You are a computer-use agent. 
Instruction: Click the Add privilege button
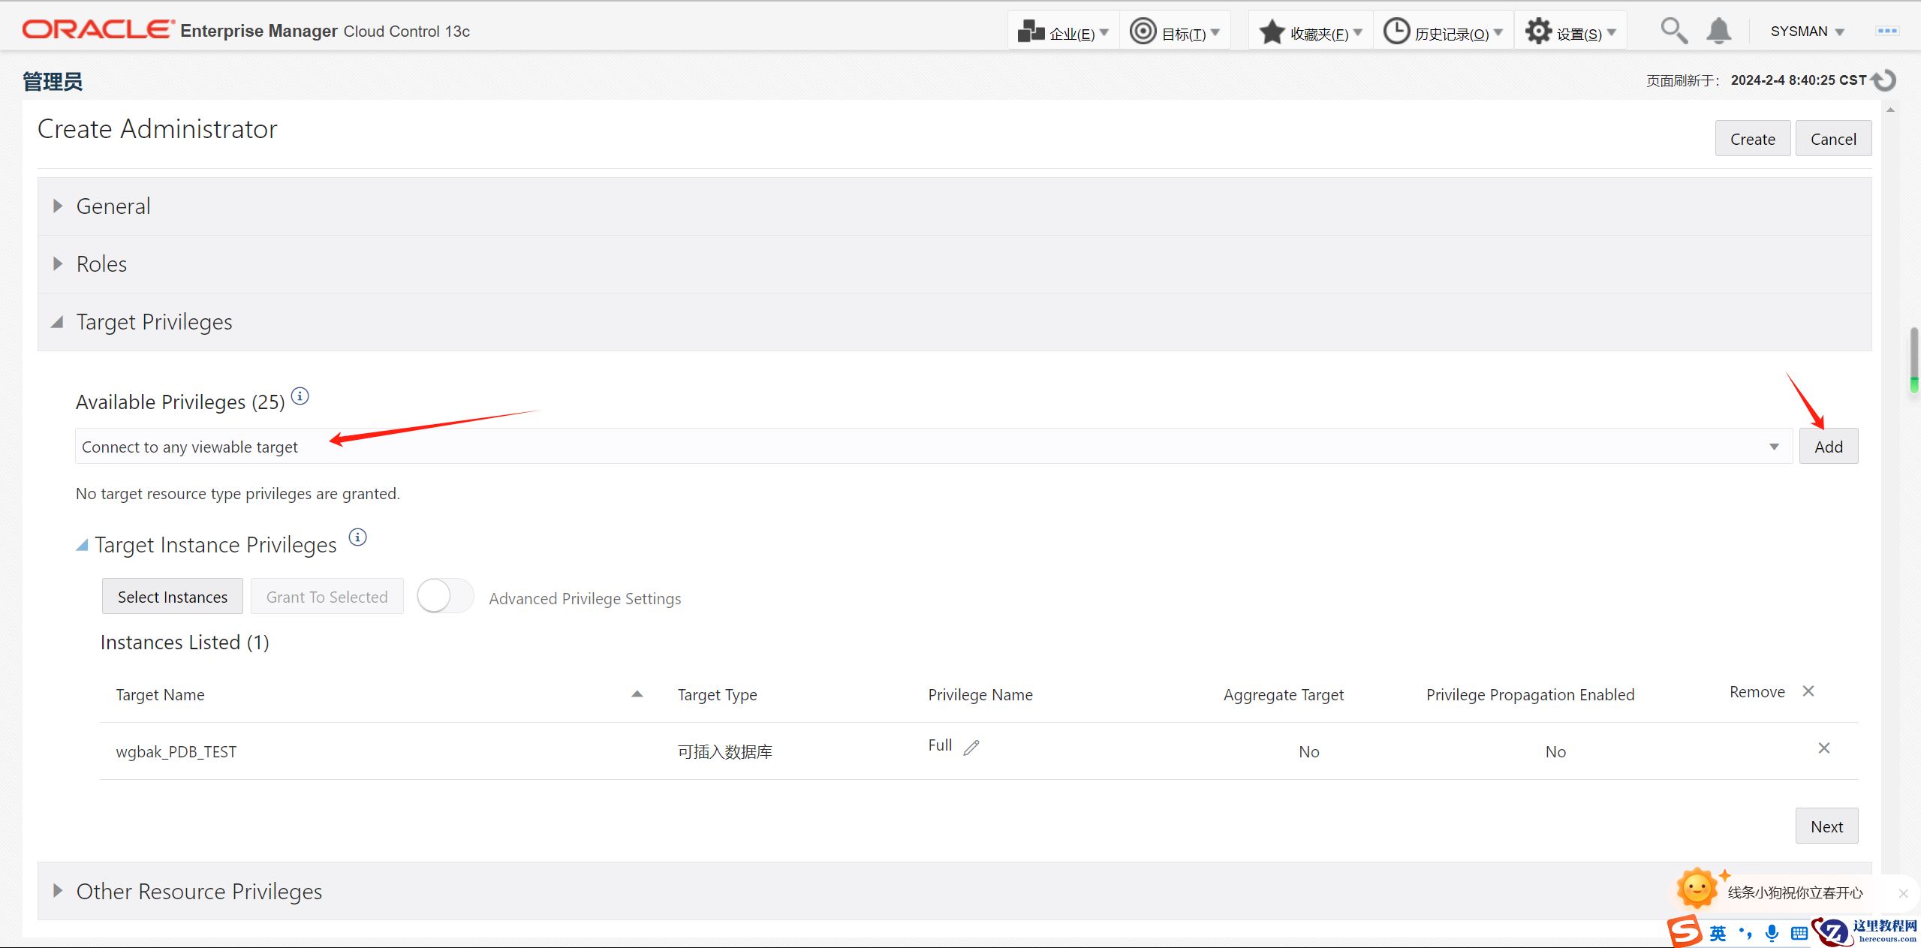[1828, 447]
